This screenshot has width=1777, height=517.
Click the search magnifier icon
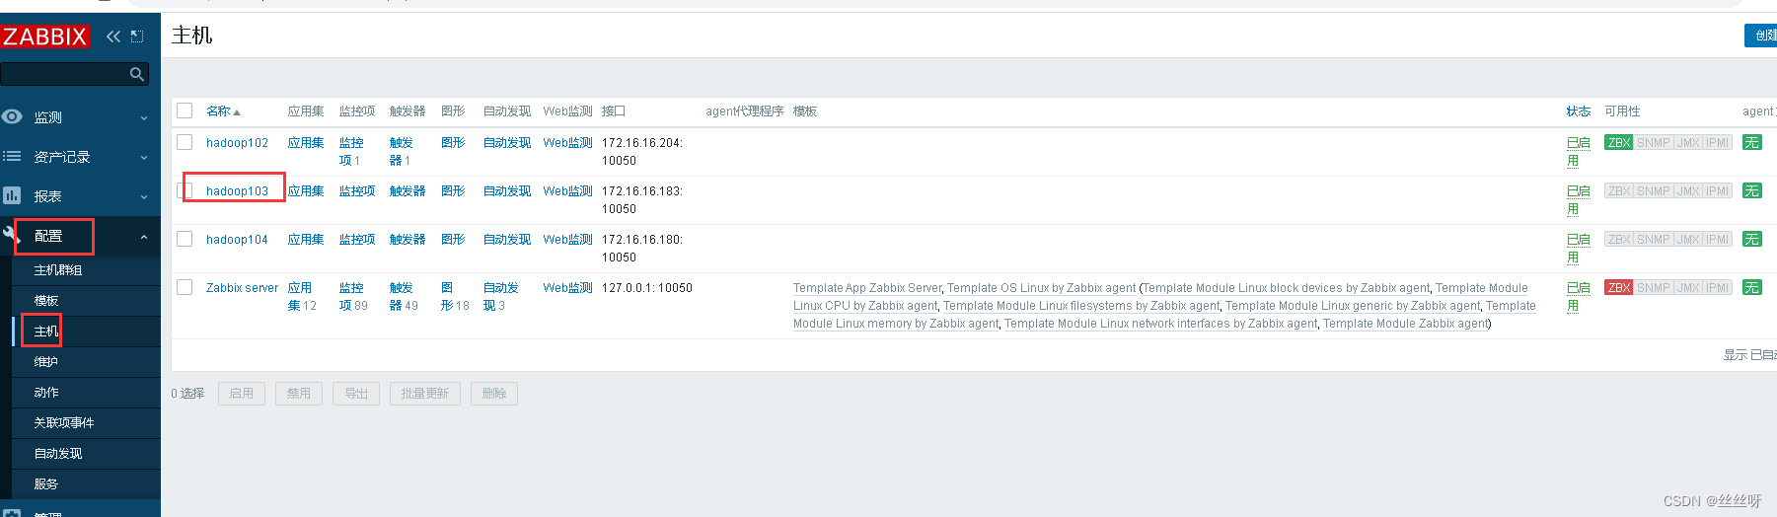point(137,74)
